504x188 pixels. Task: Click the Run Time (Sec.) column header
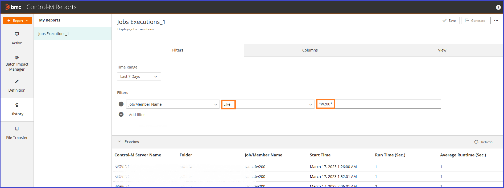[390, 155]
